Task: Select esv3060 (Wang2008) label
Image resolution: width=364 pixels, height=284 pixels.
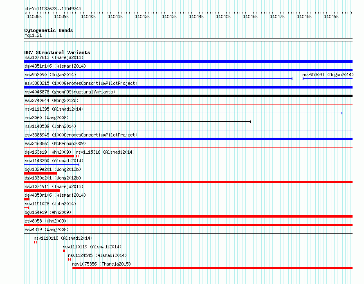Action: [47, 118]
